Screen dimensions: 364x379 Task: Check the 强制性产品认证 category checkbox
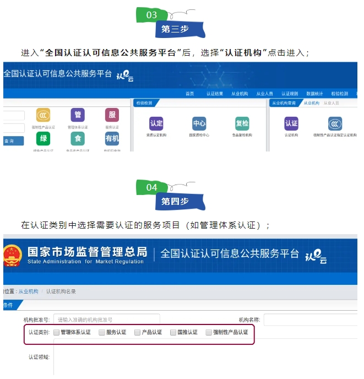click(209, 332)
